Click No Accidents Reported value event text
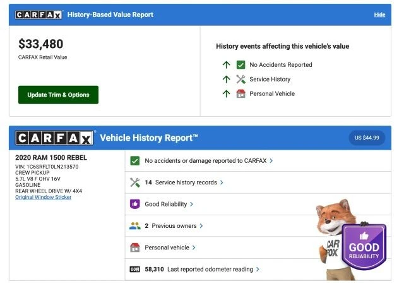The height and width of the screenshot is (286, 404). pos(280,64)
